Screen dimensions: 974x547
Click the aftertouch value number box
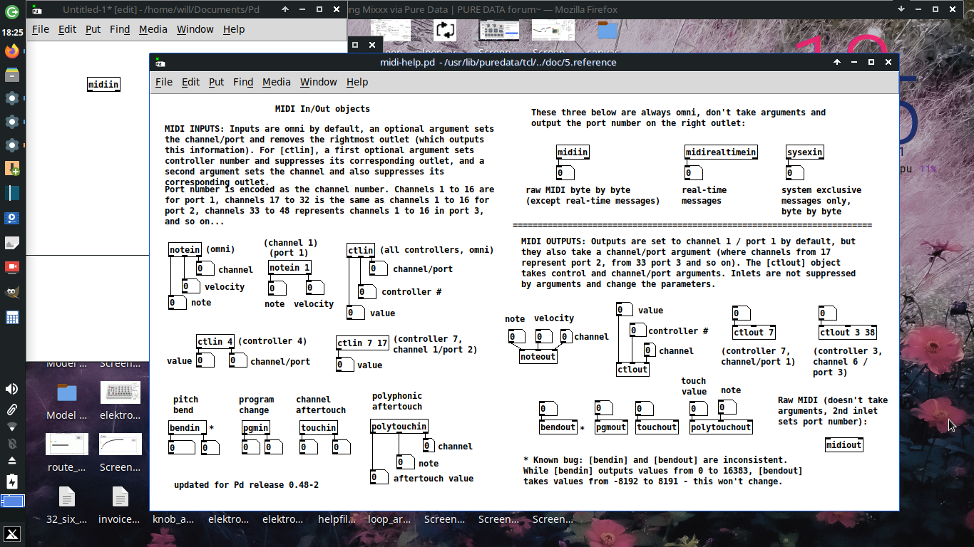(379, 478)
